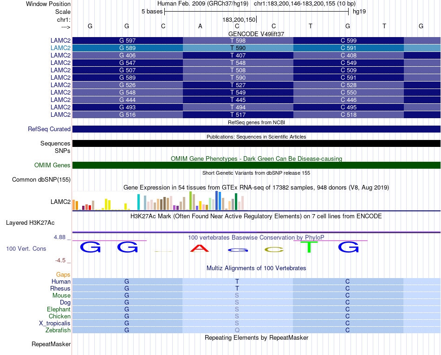Viewport: 441px width, 355px height.
Task: Click codon T 549 in LAMC2 transcript
Action: (238, 92)
